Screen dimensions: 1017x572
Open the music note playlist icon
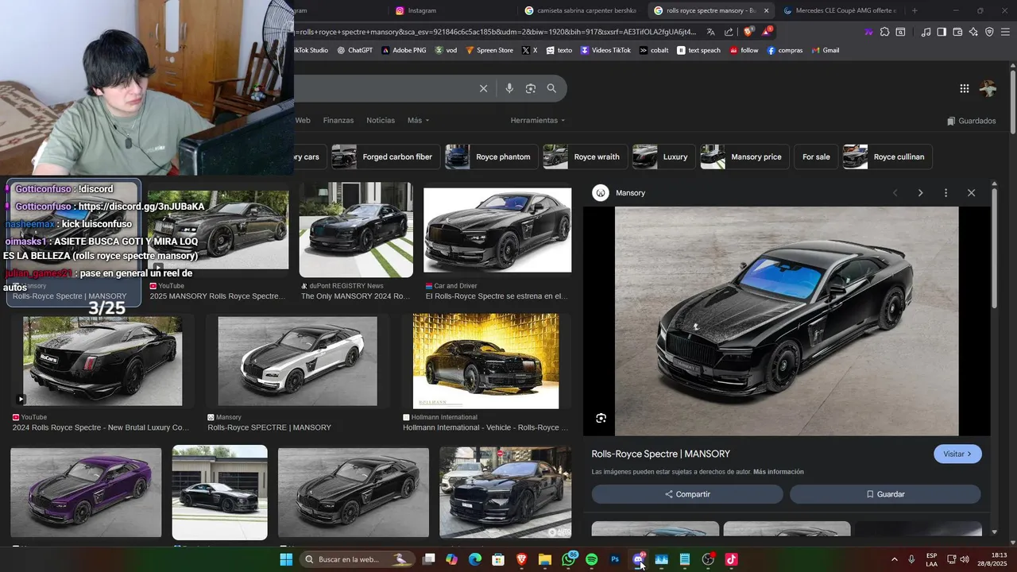(926, 33)
